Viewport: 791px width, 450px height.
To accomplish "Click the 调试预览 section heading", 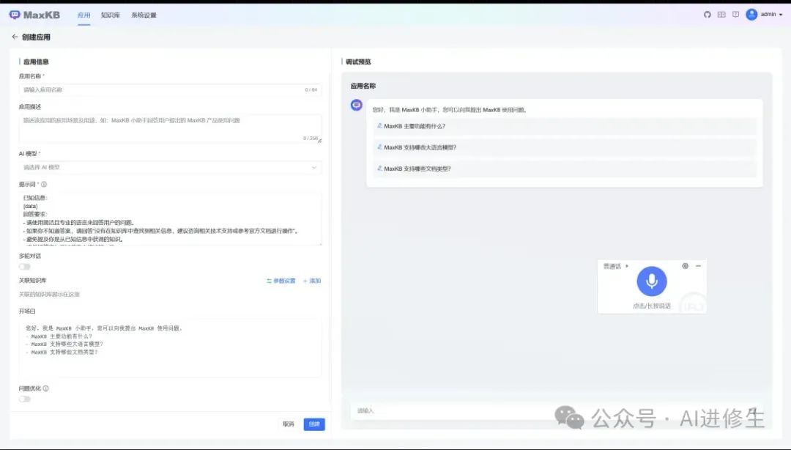I will coord(358,62).
